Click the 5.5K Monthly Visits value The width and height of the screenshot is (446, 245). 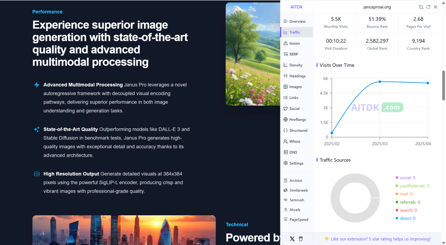336,19
